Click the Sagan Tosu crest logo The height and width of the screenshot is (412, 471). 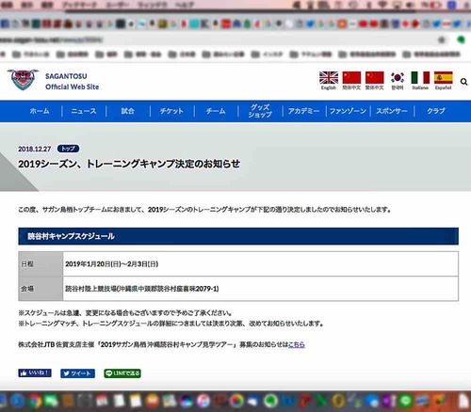point(23,79)
